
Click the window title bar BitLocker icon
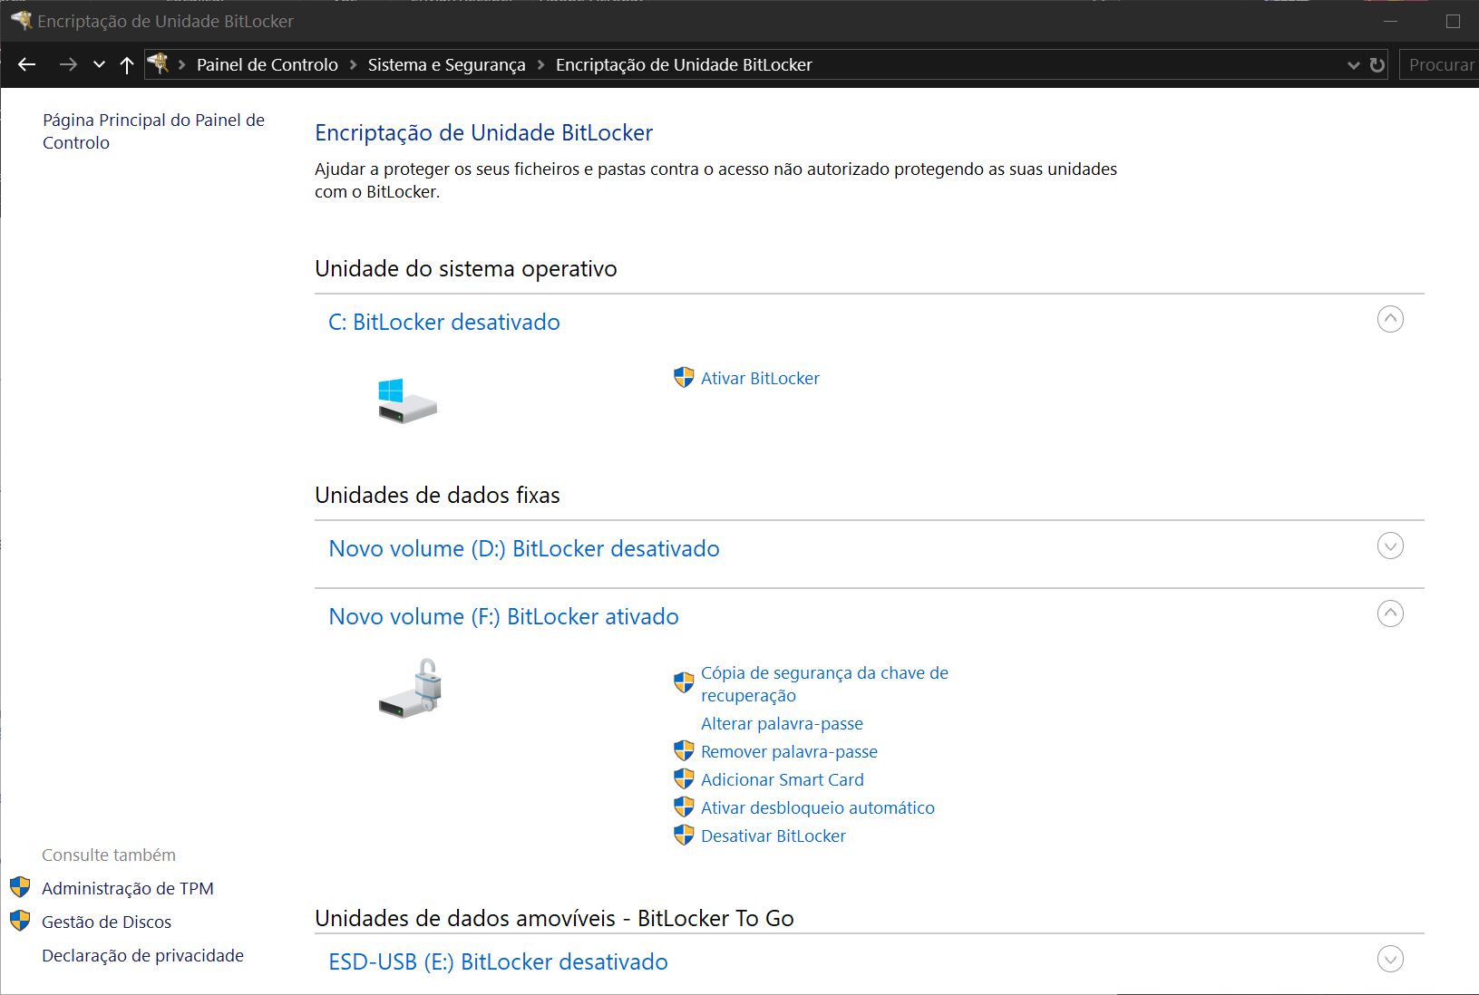coord(21,20)
